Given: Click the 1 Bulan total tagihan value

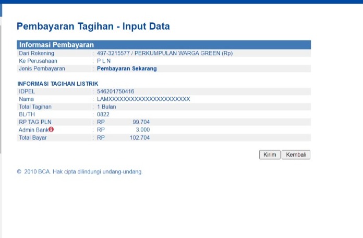Looking at the screenshot, I should pos(106,107).
